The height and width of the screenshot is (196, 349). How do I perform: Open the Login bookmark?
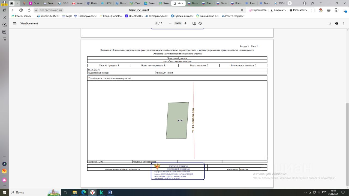(x=67, y=16)
